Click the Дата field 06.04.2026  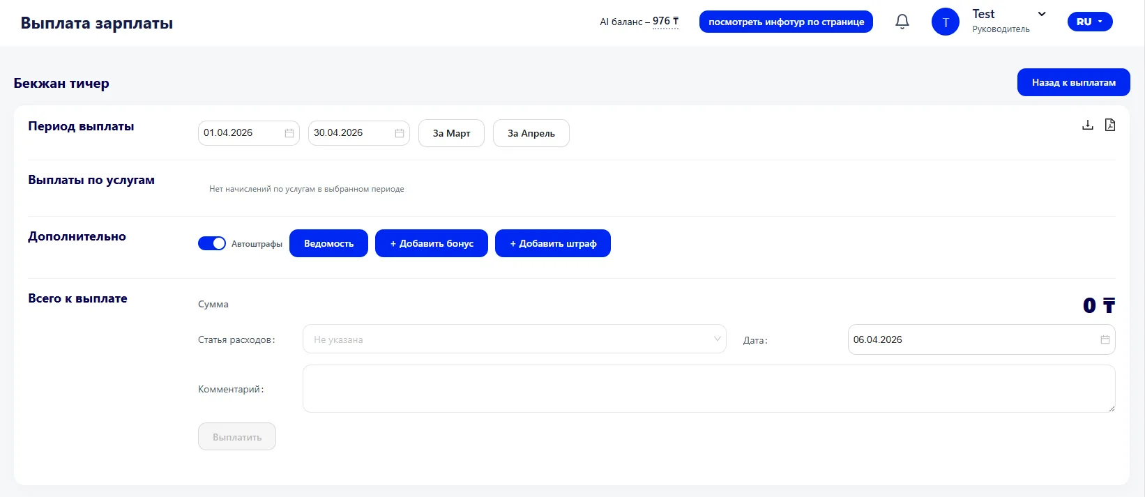tap(981, 339)
